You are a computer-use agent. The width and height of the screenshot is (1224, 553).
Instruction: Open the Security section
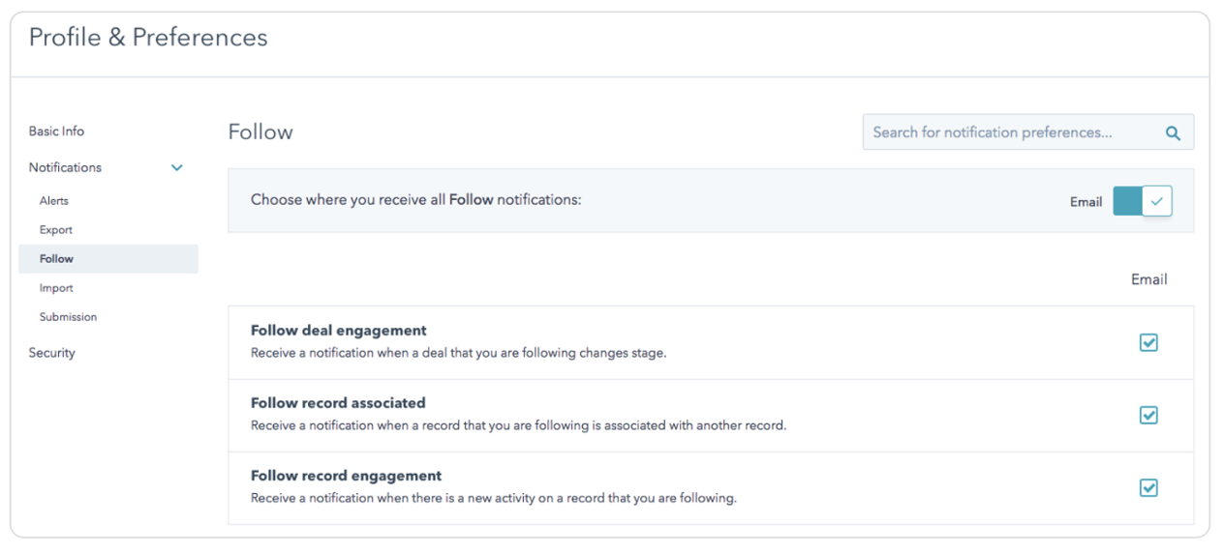(51, 353)
